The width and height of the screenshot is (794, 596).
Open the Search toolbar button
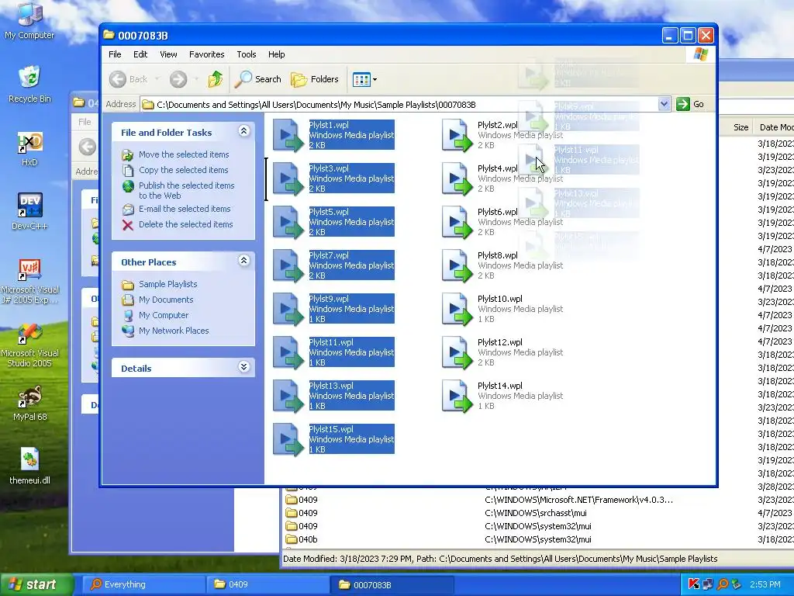pos(258,79)
